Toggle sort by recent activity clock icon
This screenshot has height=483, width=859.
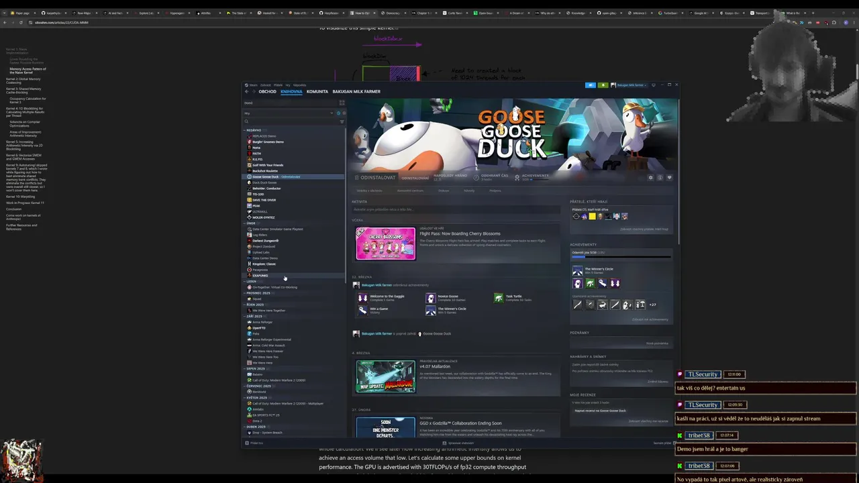pos(338,113)
